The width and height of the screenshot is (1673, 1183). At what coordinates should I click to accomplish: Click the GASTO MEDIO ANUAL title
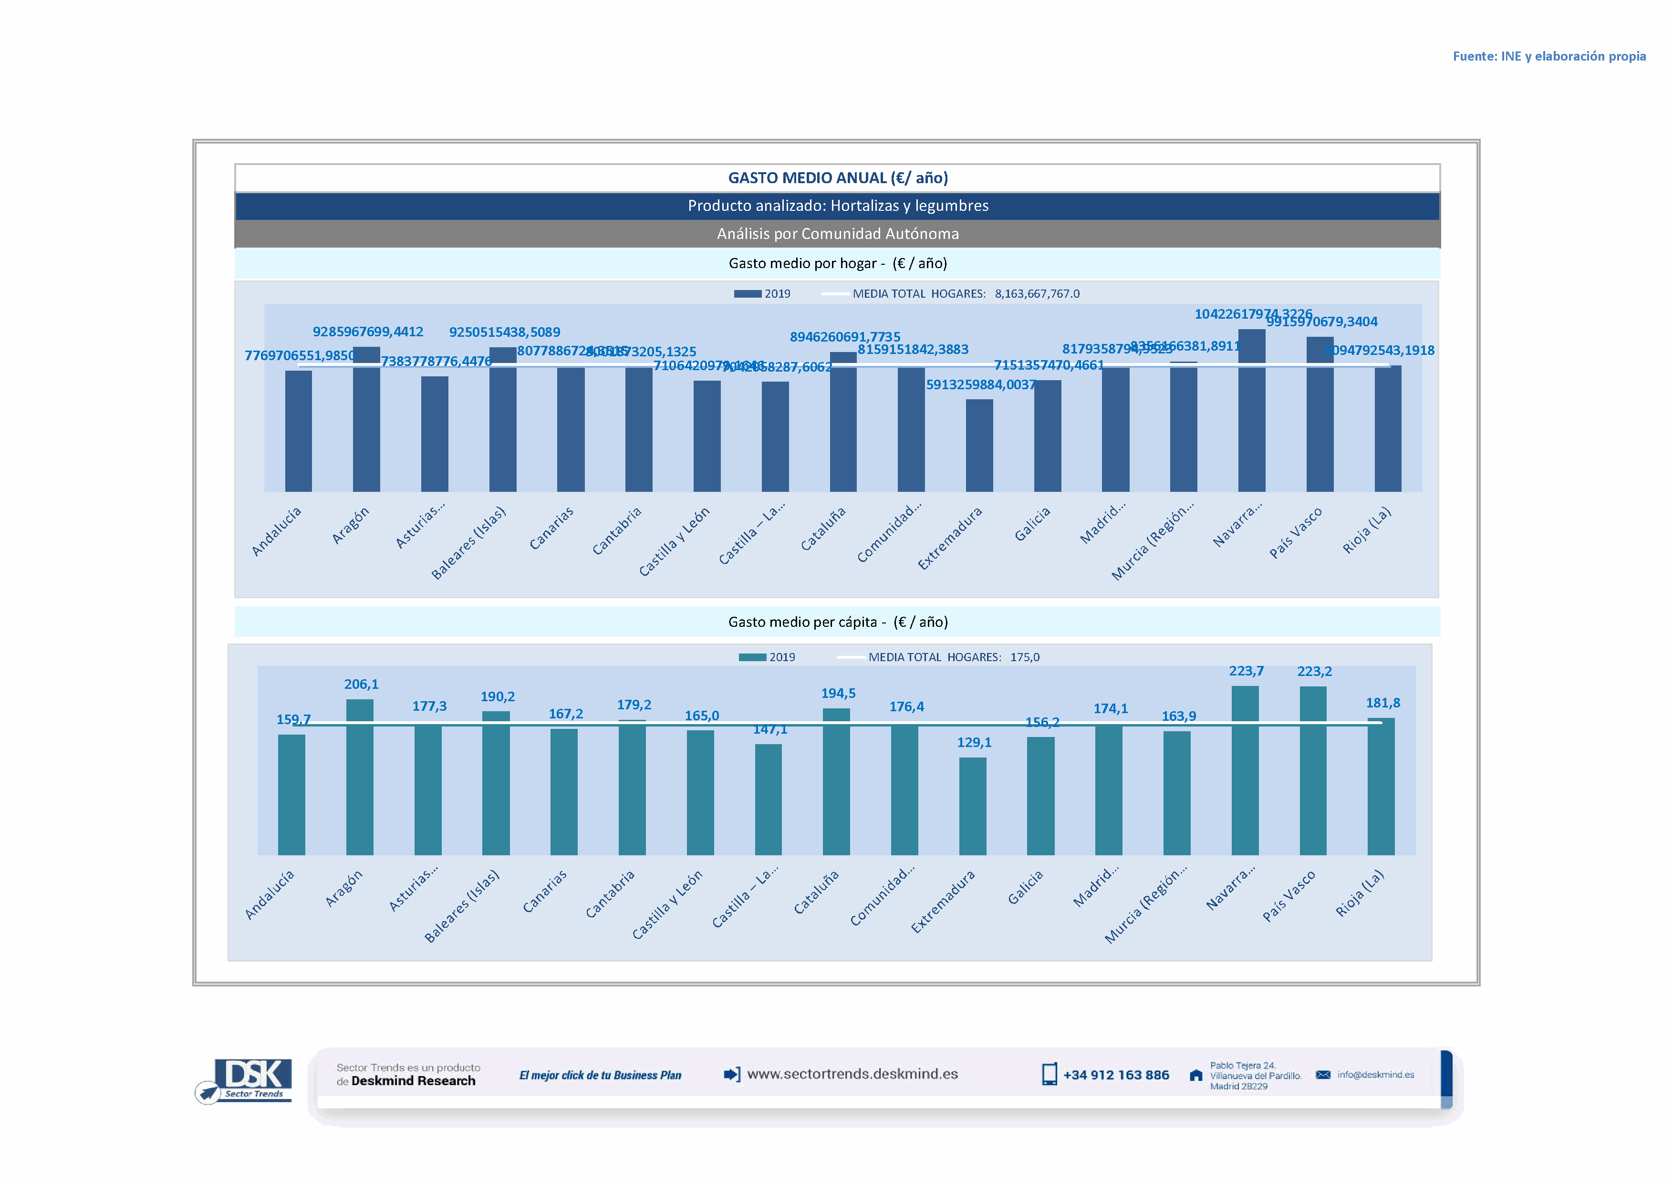coord(837,178)
